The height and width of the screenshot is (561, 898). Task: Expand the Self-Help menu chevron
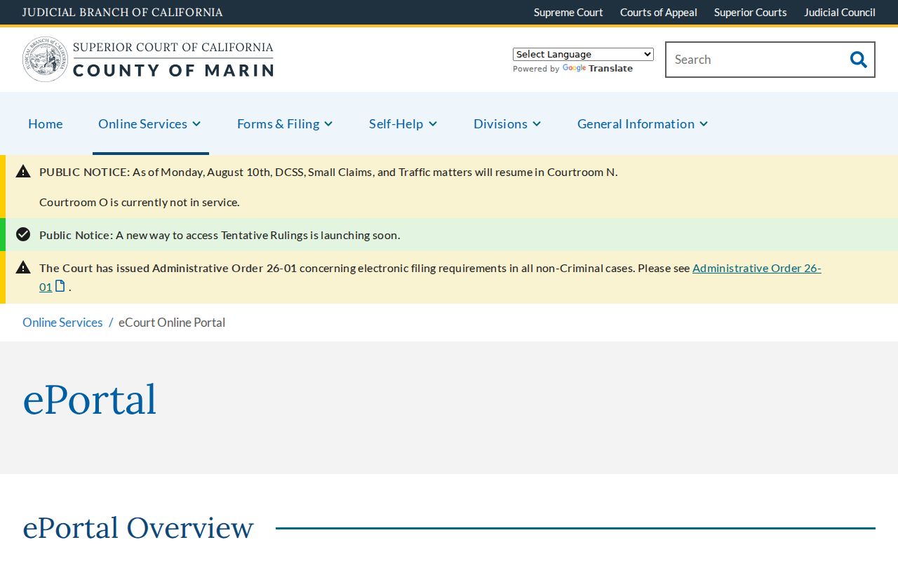433,124
